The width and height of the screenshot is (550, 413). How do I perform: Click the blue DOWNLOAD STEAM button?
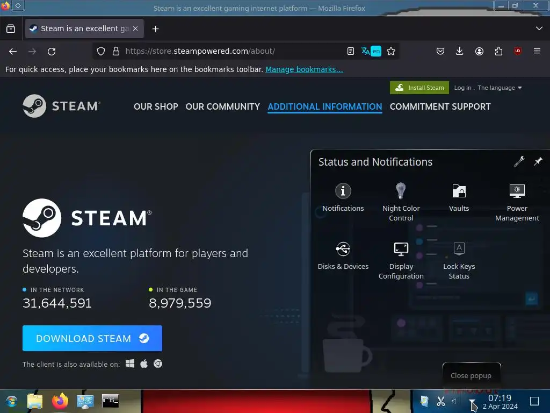coord(92,338)
